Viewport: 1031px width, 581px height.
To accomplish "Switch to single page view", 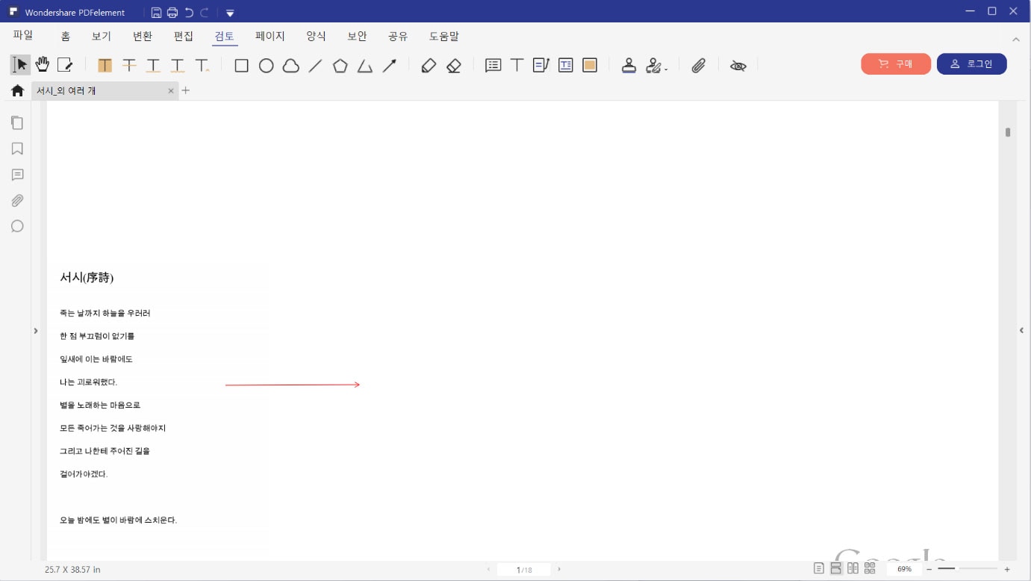I will 819,569.
